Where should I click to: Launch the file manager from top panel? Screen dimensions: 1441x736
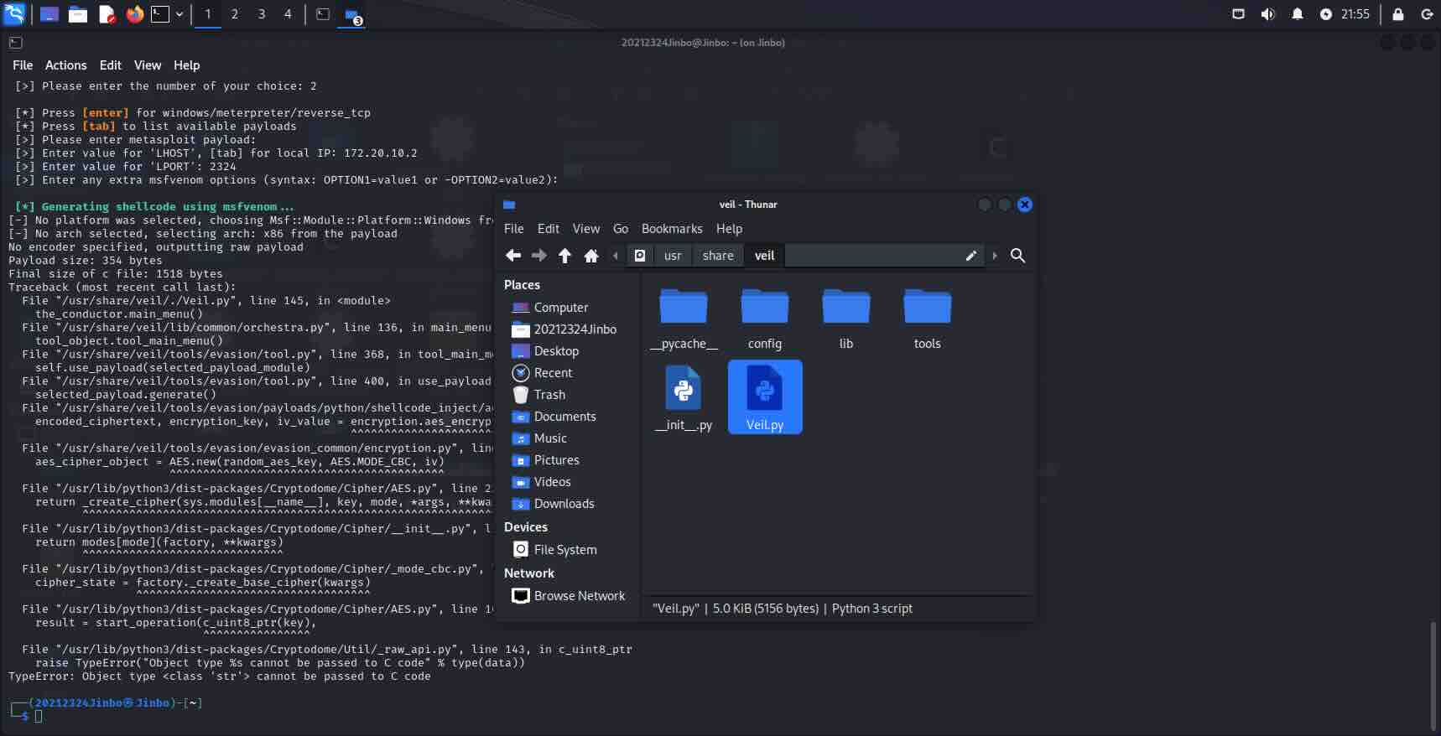pyautogui.click(x=78, y=14)
